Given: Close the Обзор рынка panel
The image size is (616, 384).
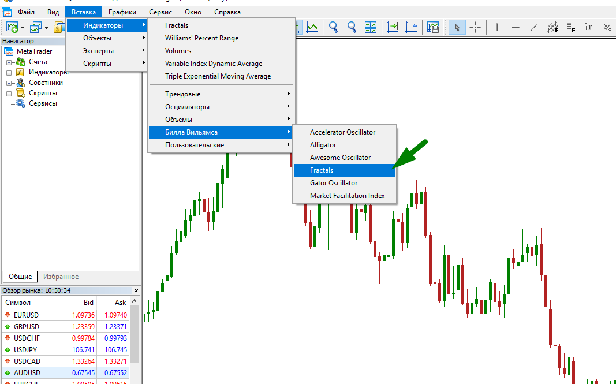Looking at the screenshot, I should click(x=136, y=291).
